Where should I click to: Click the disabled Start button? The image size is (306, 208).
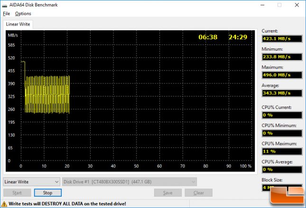click(x=17, y=193)
